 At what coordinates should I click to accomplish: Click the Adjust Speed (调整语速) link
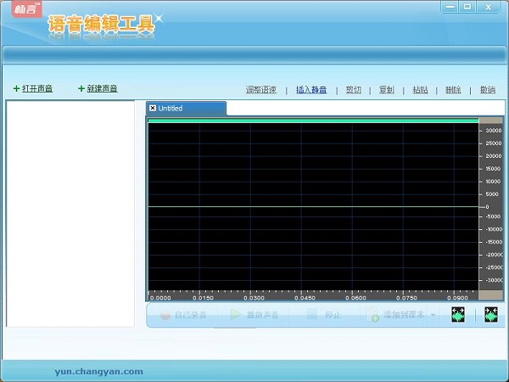[261, 90]
